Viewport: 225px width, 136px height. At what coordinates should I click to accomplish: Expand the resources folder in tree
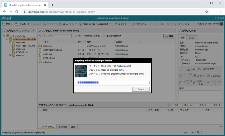click(x=10, y=42)
